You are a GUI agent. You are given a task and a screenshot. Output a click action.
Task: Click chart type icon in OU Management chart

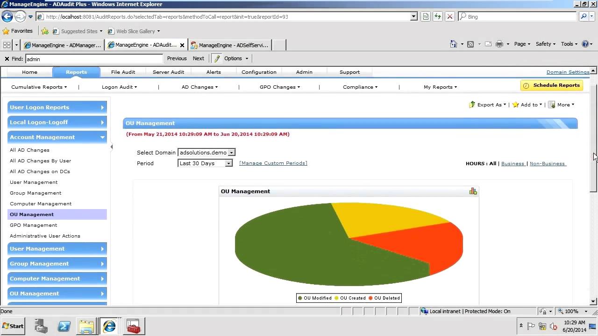coord(473,191)
